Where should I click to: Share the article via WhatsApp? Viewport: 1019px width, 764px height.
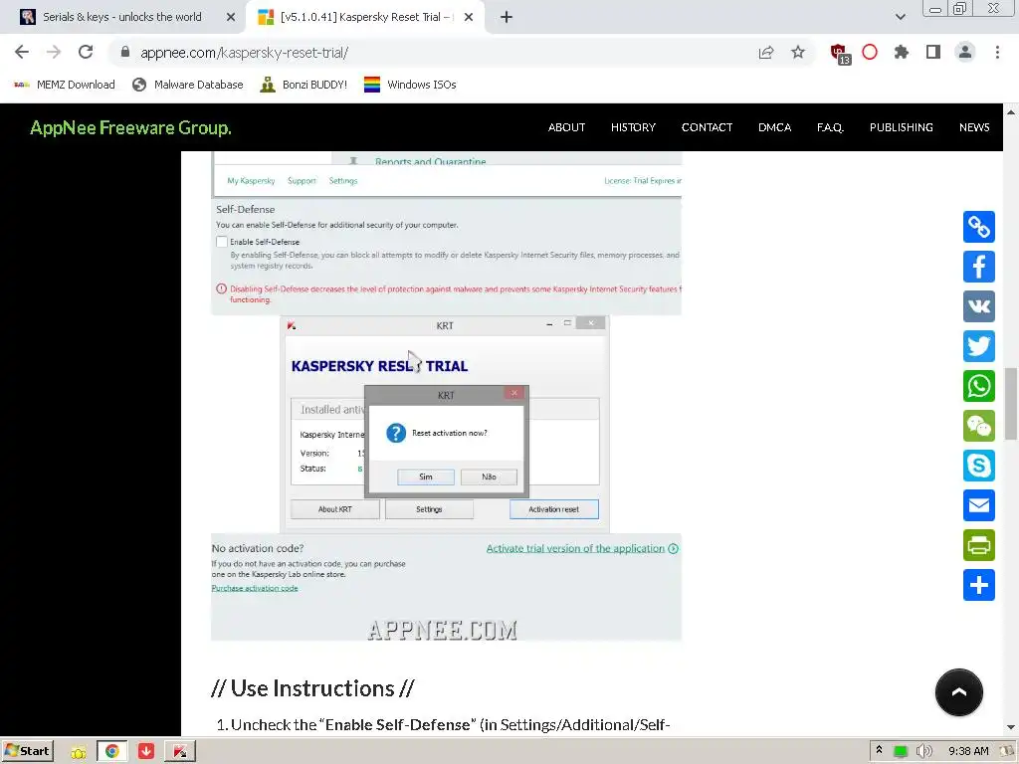click(x=979, y=386)
